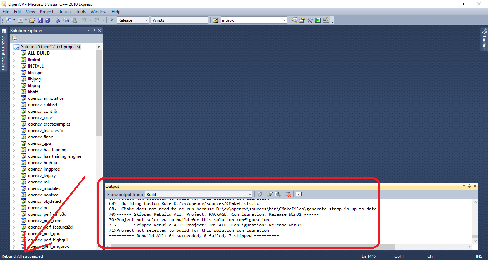Toggle word wrap in Output window

[299, 194]
